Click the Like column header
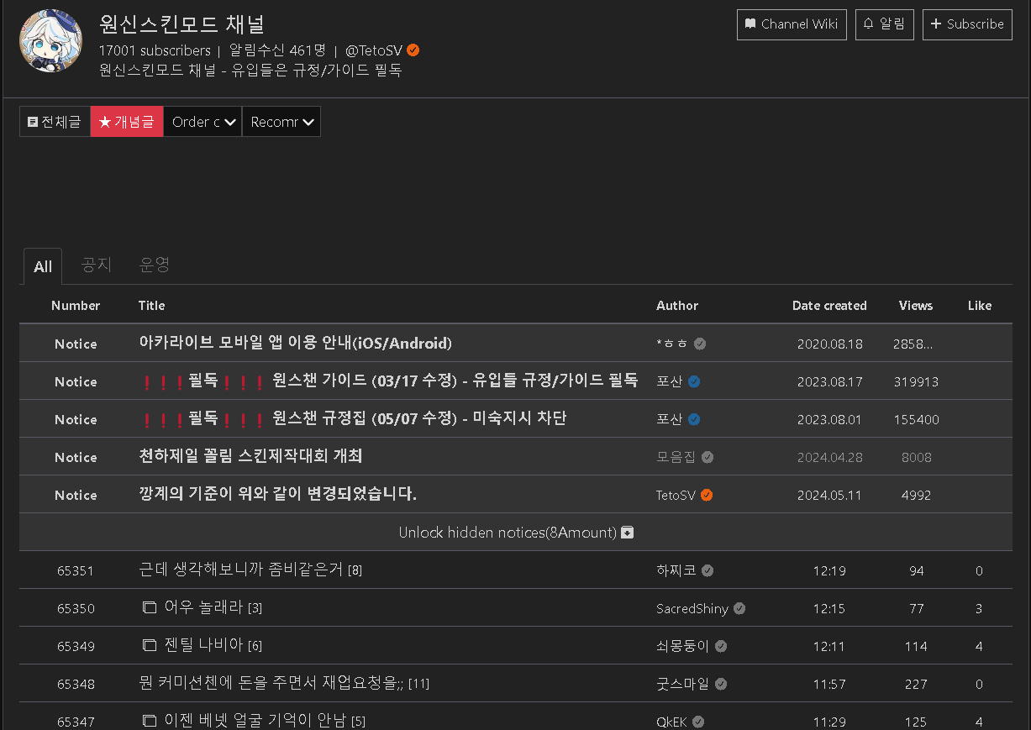Viewport: 1031px width, 730px height. coord(980,306)
